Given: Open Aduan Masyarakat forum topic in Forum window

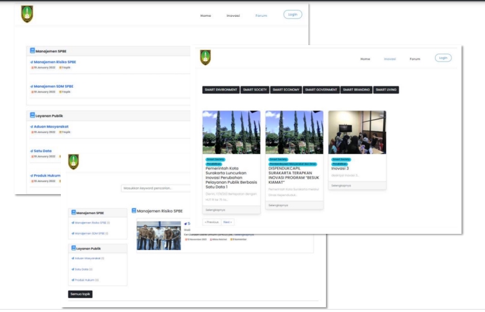Looking at the screenshot, I should pos(51,126).
